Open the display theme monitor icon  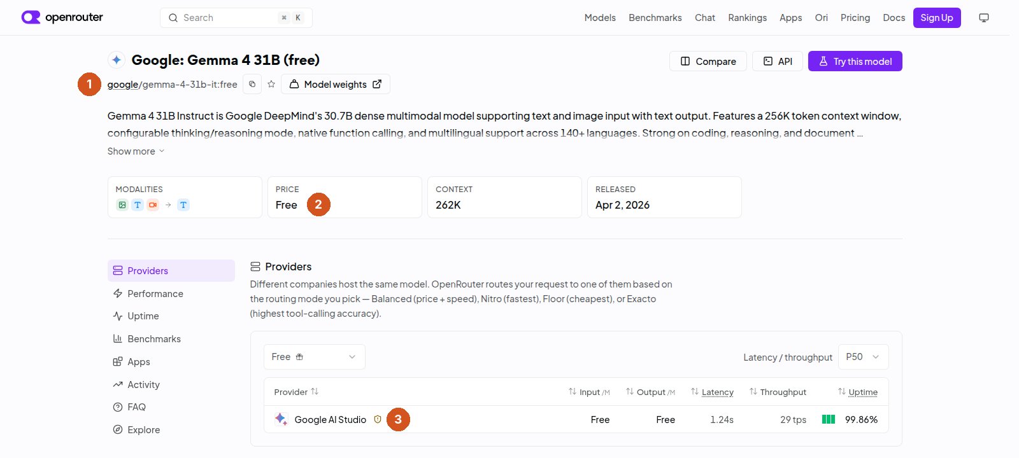[984, 18]
